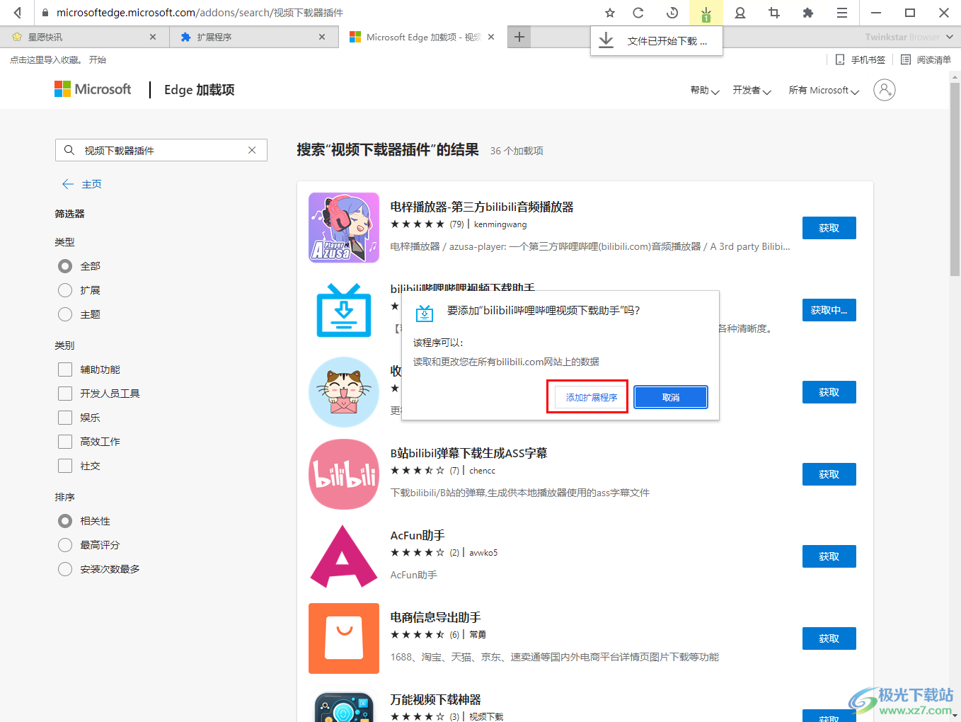This screenshot has width=961, height=722.
Task: Check the 辅助功能 category checkbox
Action: click(x=65, y=369)
